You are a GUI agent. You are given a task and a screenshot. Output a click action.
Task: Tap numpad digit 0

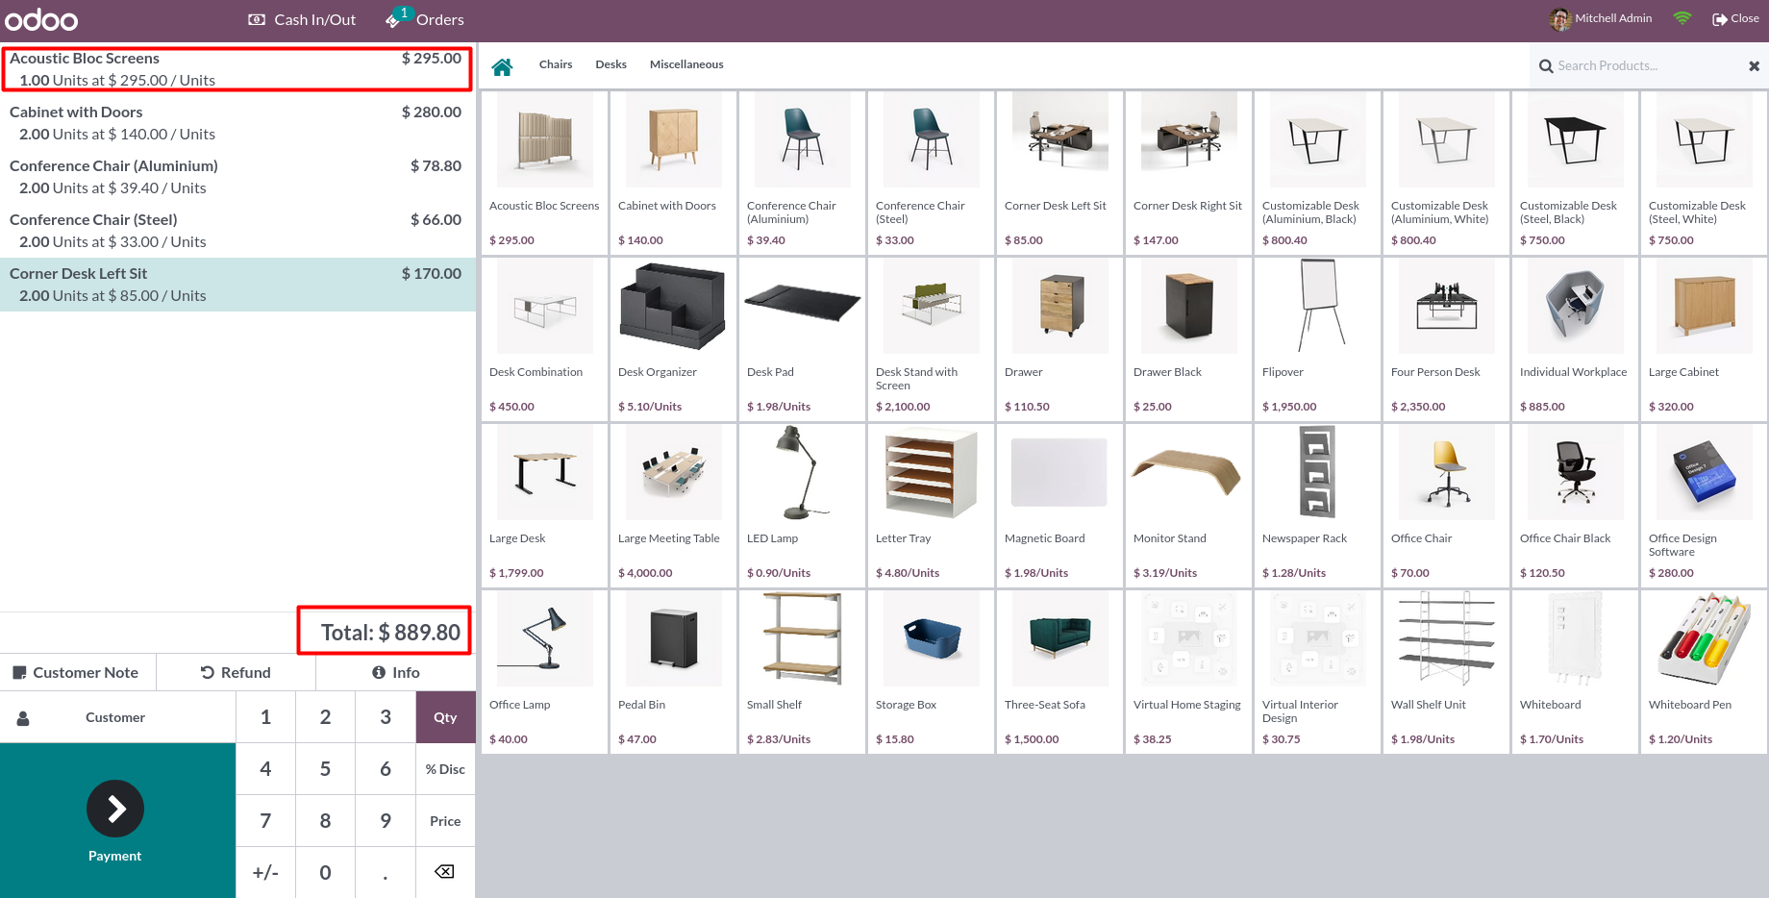point(325,872)
